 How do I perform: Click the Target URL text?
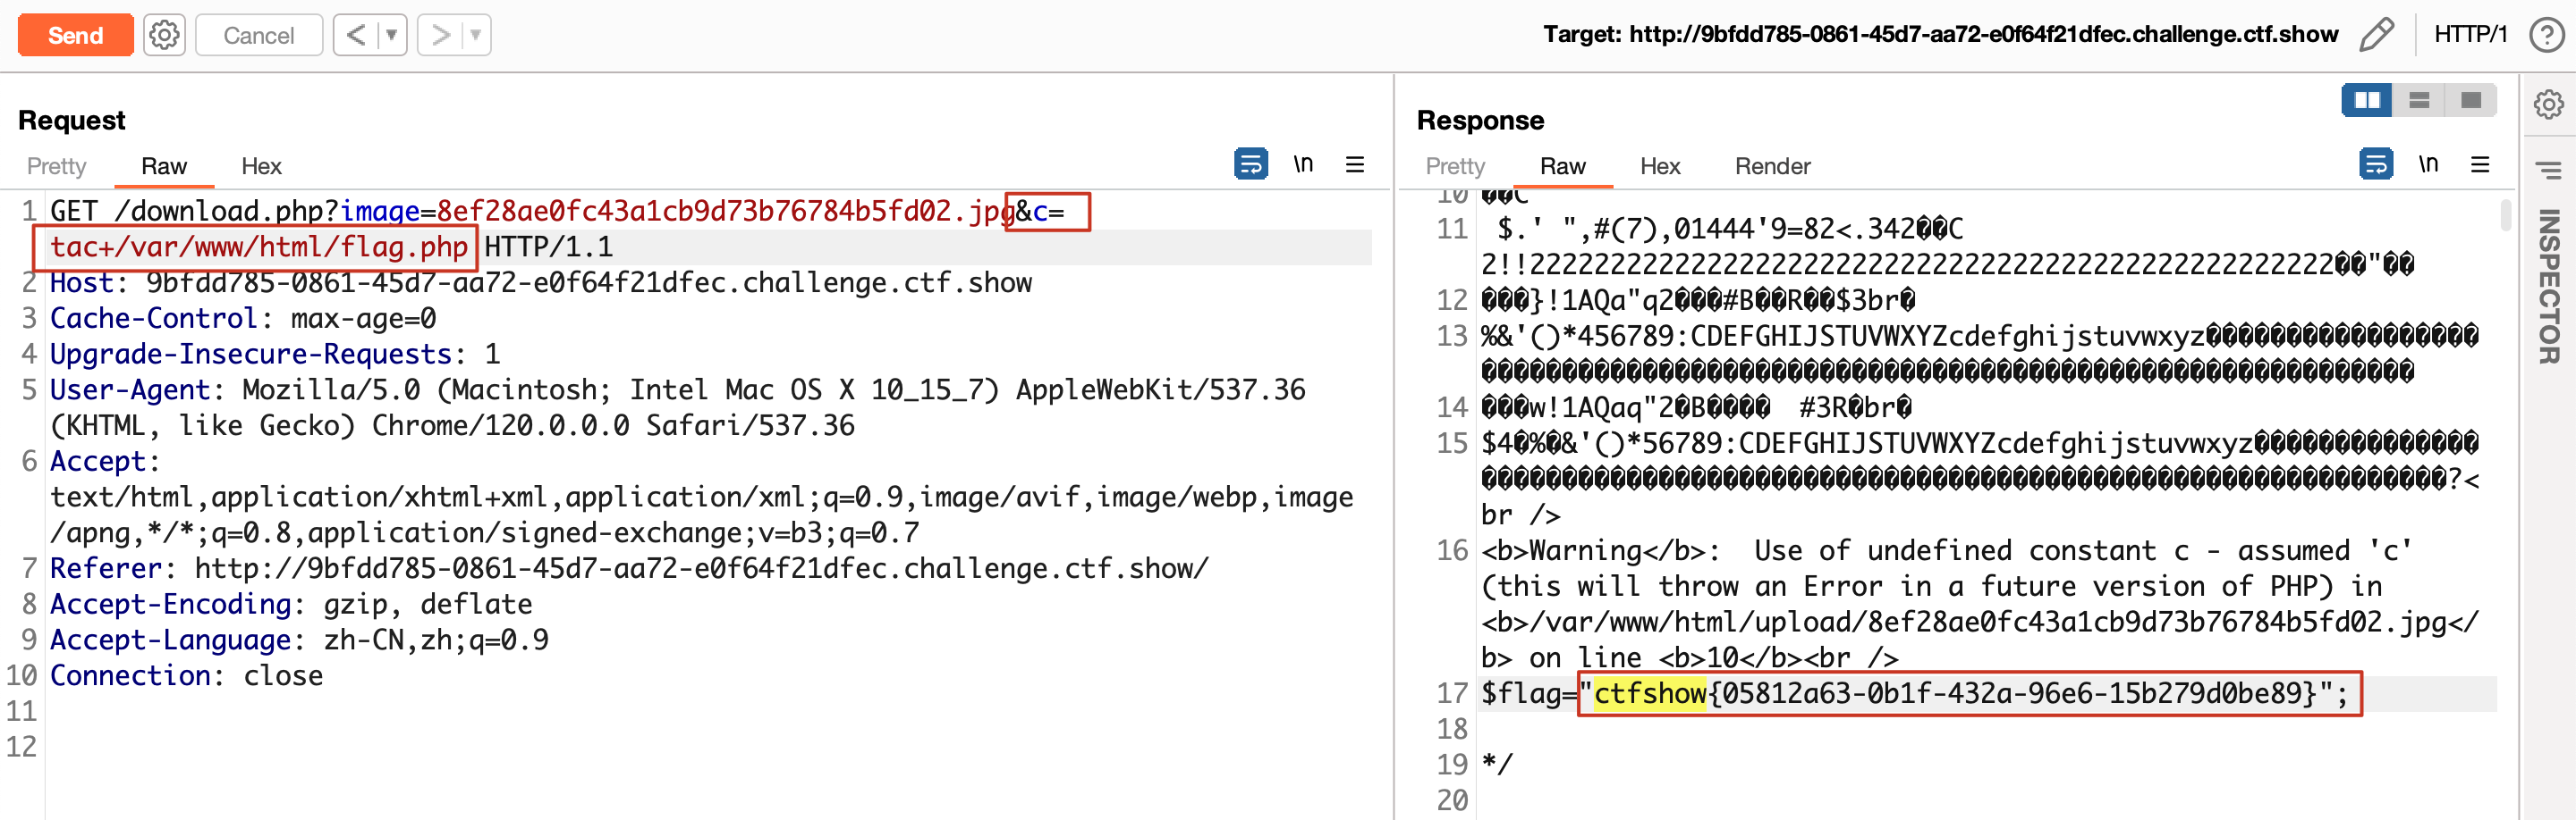pyautogui.click(x=1940, y=35)
